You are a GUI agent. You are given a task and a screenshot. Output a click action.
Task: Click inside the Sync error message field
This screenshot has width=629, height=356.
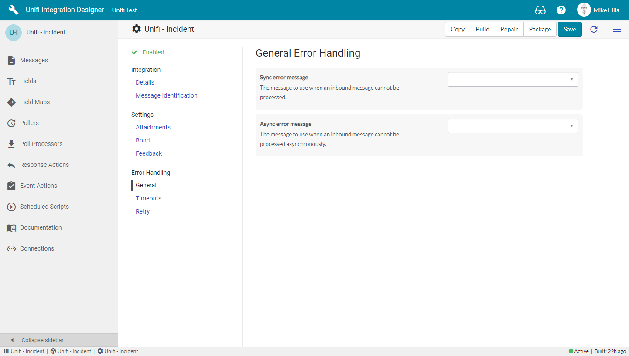[x=506, y=80]
